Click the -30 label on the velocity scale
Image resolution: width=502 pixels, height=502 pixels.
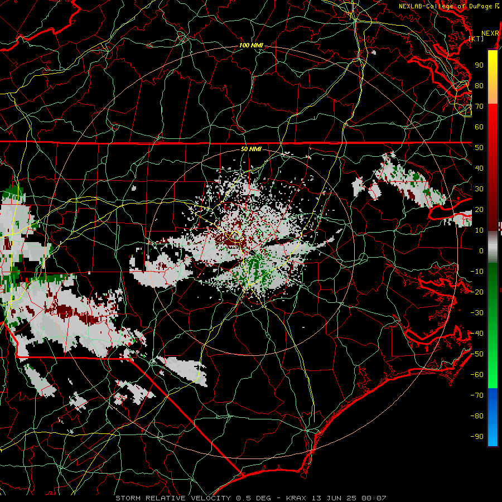tap(477, 313)
